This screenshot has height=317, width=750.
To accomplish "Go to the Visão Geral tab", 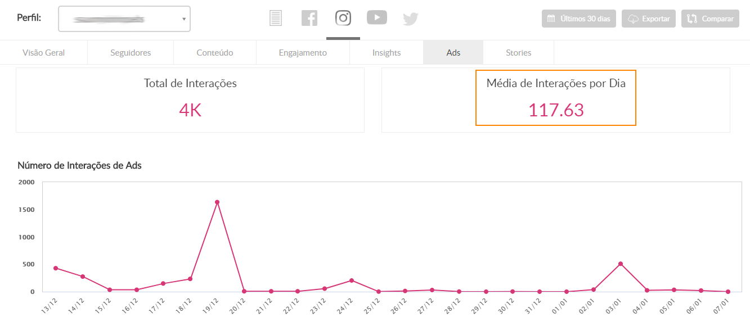I will [44, 53].
